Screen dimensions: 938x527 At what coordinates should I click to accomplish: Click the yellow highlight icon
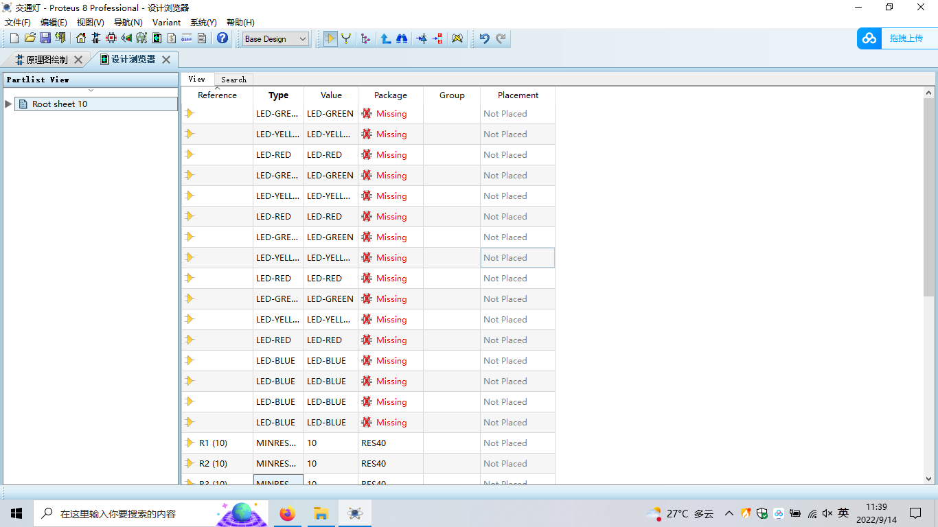[x=457, y=38]
